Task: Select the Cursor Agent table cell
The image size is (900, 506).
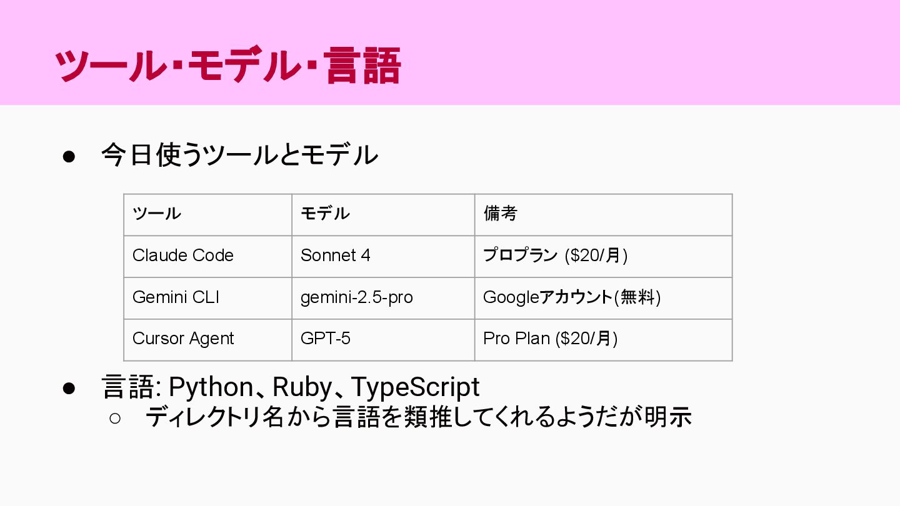Action: [208, 340]
